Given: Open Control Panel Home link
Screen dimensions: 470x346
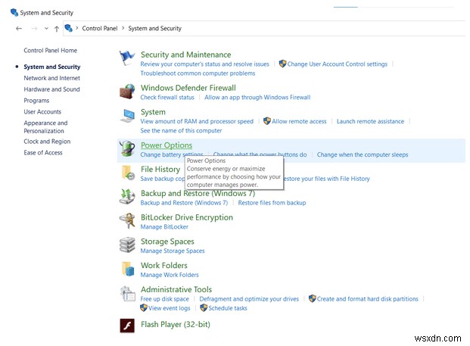Looking at the screenshot, I should [50, 51].
